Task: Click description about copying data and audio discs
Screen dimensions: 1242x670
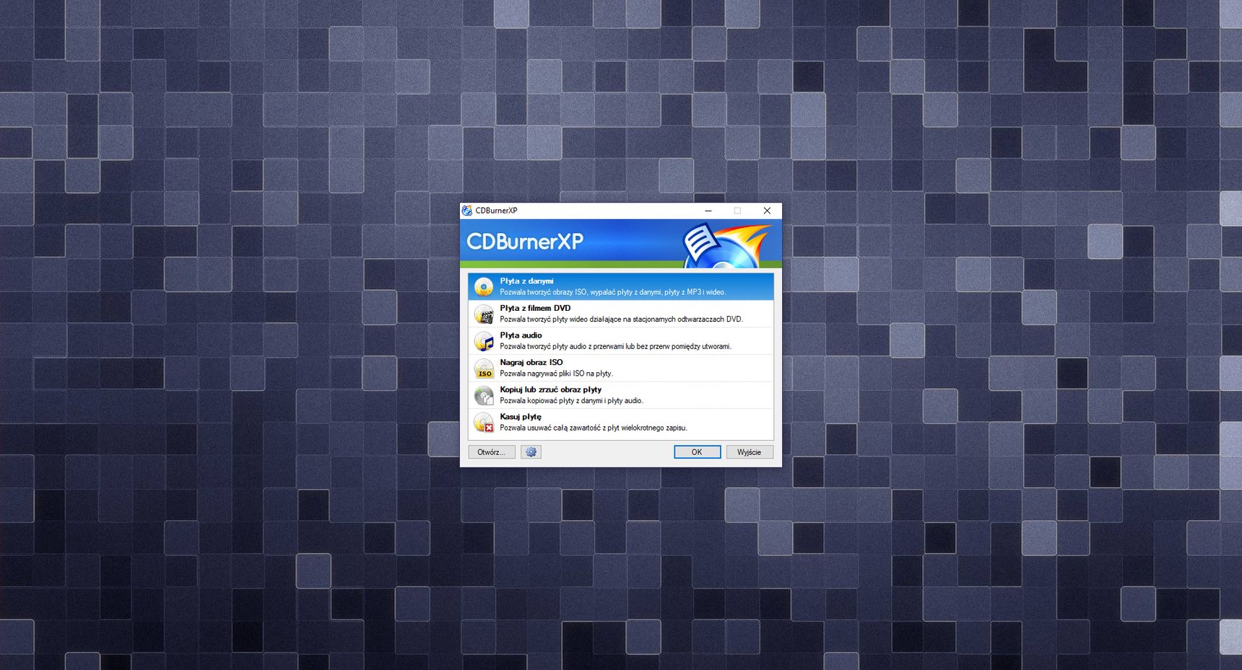Action: tap(571, 401)
